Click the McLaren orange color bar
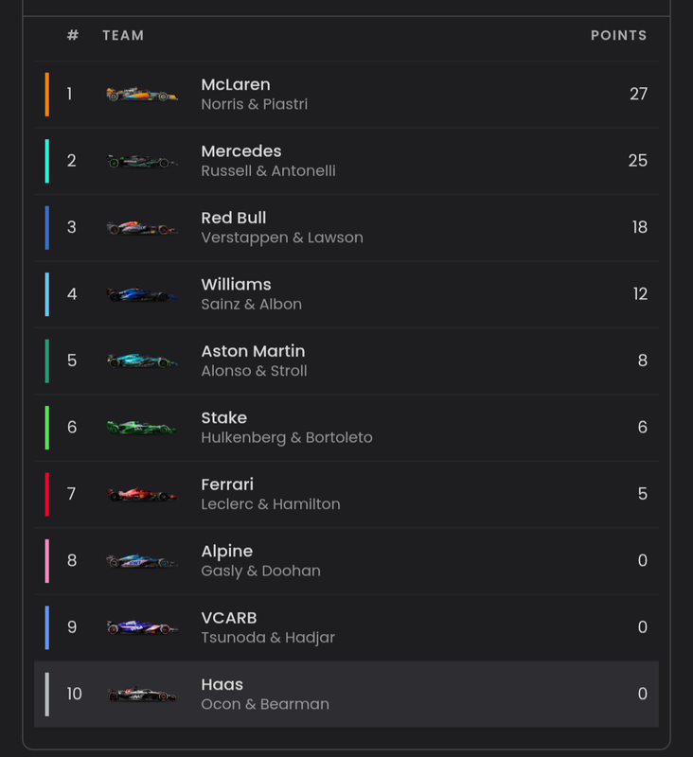The image size is (693, 757). tap(46, 94)
